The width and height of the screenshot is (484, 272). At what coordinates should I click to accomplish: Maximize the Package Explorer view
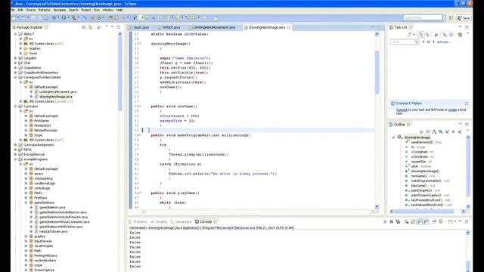(x=119, y=27)
